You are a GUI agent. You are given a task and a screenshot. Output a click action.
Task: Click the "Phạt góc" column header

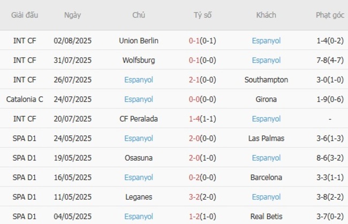330,15
